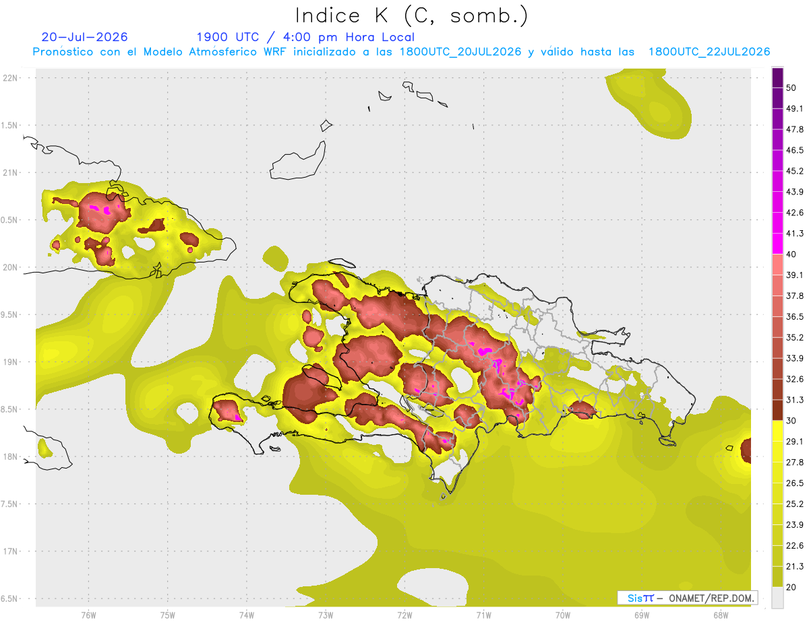Click the '76W' longitude label
This screenshot has height=624, width=809.
click(x=88, y=615)
